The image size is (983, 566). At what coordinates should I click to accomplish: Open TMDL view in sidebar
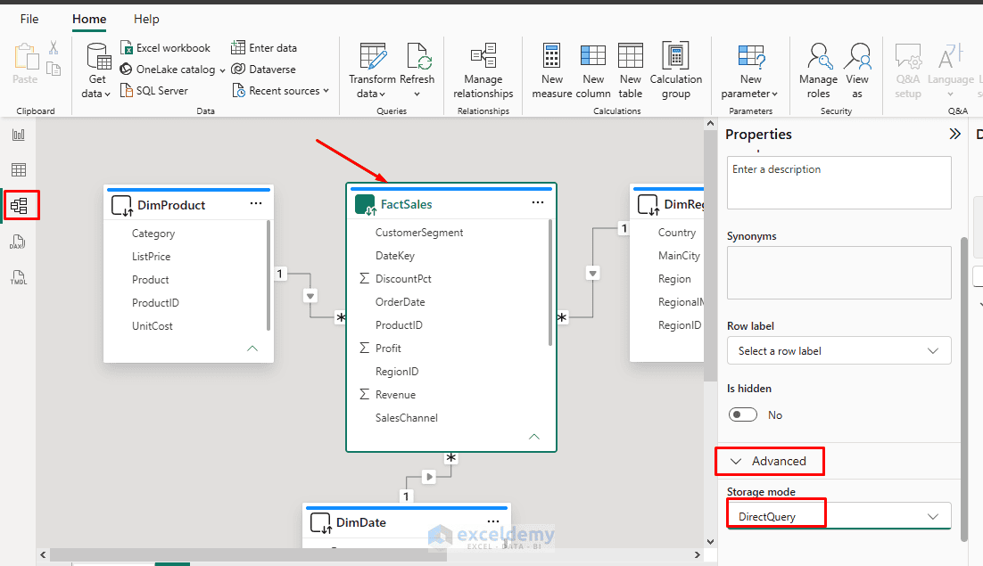click(x=18, y=277)
